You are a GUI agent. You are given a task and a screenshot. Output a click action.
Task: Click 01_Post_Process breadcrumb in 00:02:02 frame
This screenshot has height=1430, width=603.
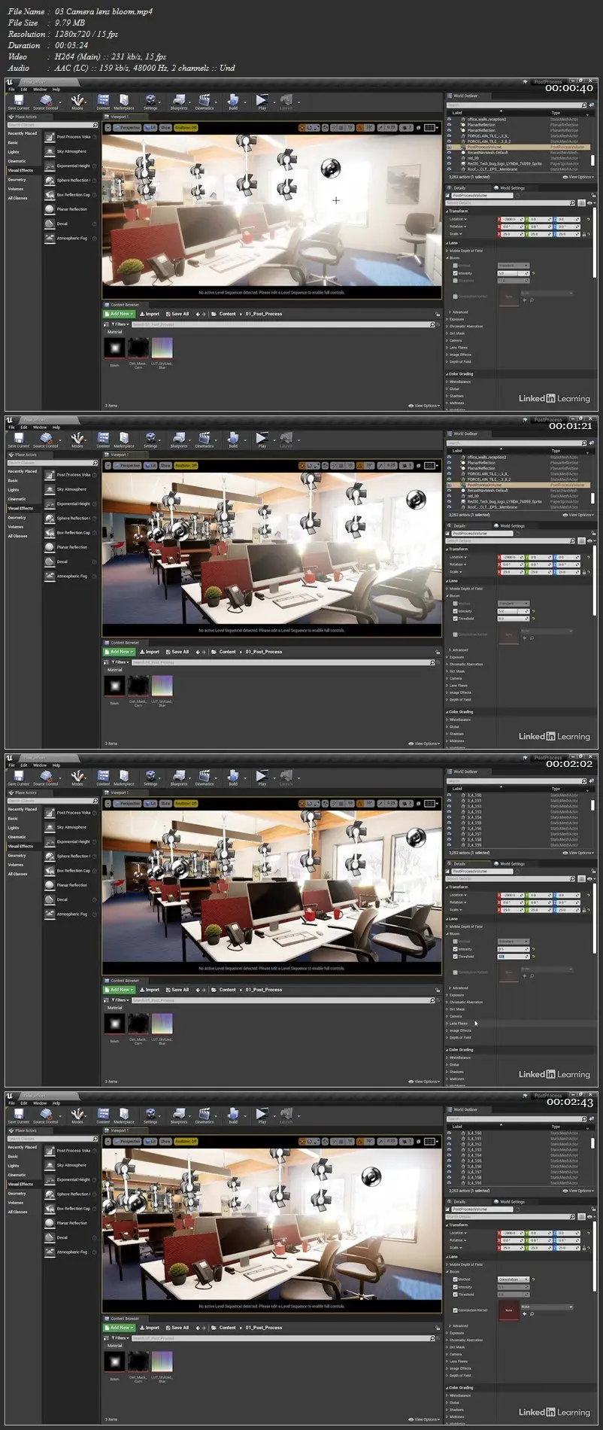coord(263,990)
